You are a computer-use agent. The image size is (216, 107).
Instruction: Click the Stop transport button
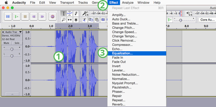25,16
